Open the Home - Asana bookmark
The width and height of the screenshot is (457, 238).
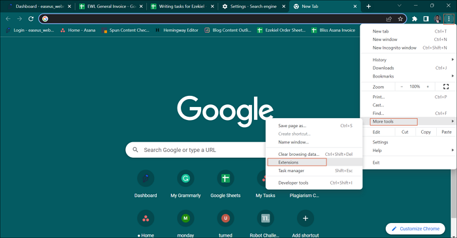(x=78, y=30)
